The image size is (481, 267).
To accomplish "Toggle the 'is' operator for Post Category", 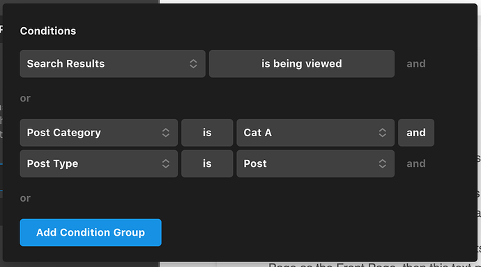I will 207,133.
